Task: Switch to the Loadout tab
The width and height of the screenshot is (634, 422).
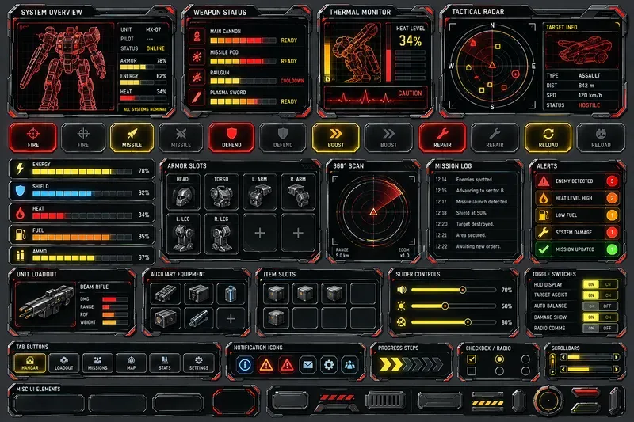Action: coord(64,363)
